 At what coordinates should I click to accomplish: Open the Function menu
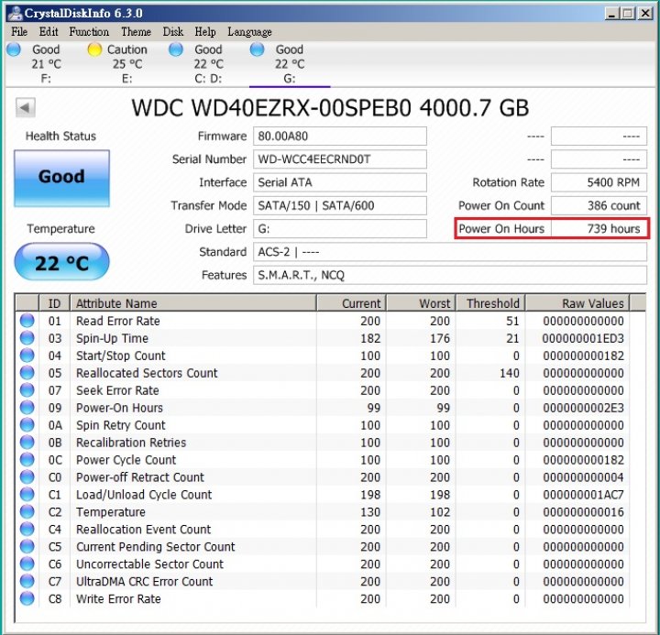coord(89,31)
